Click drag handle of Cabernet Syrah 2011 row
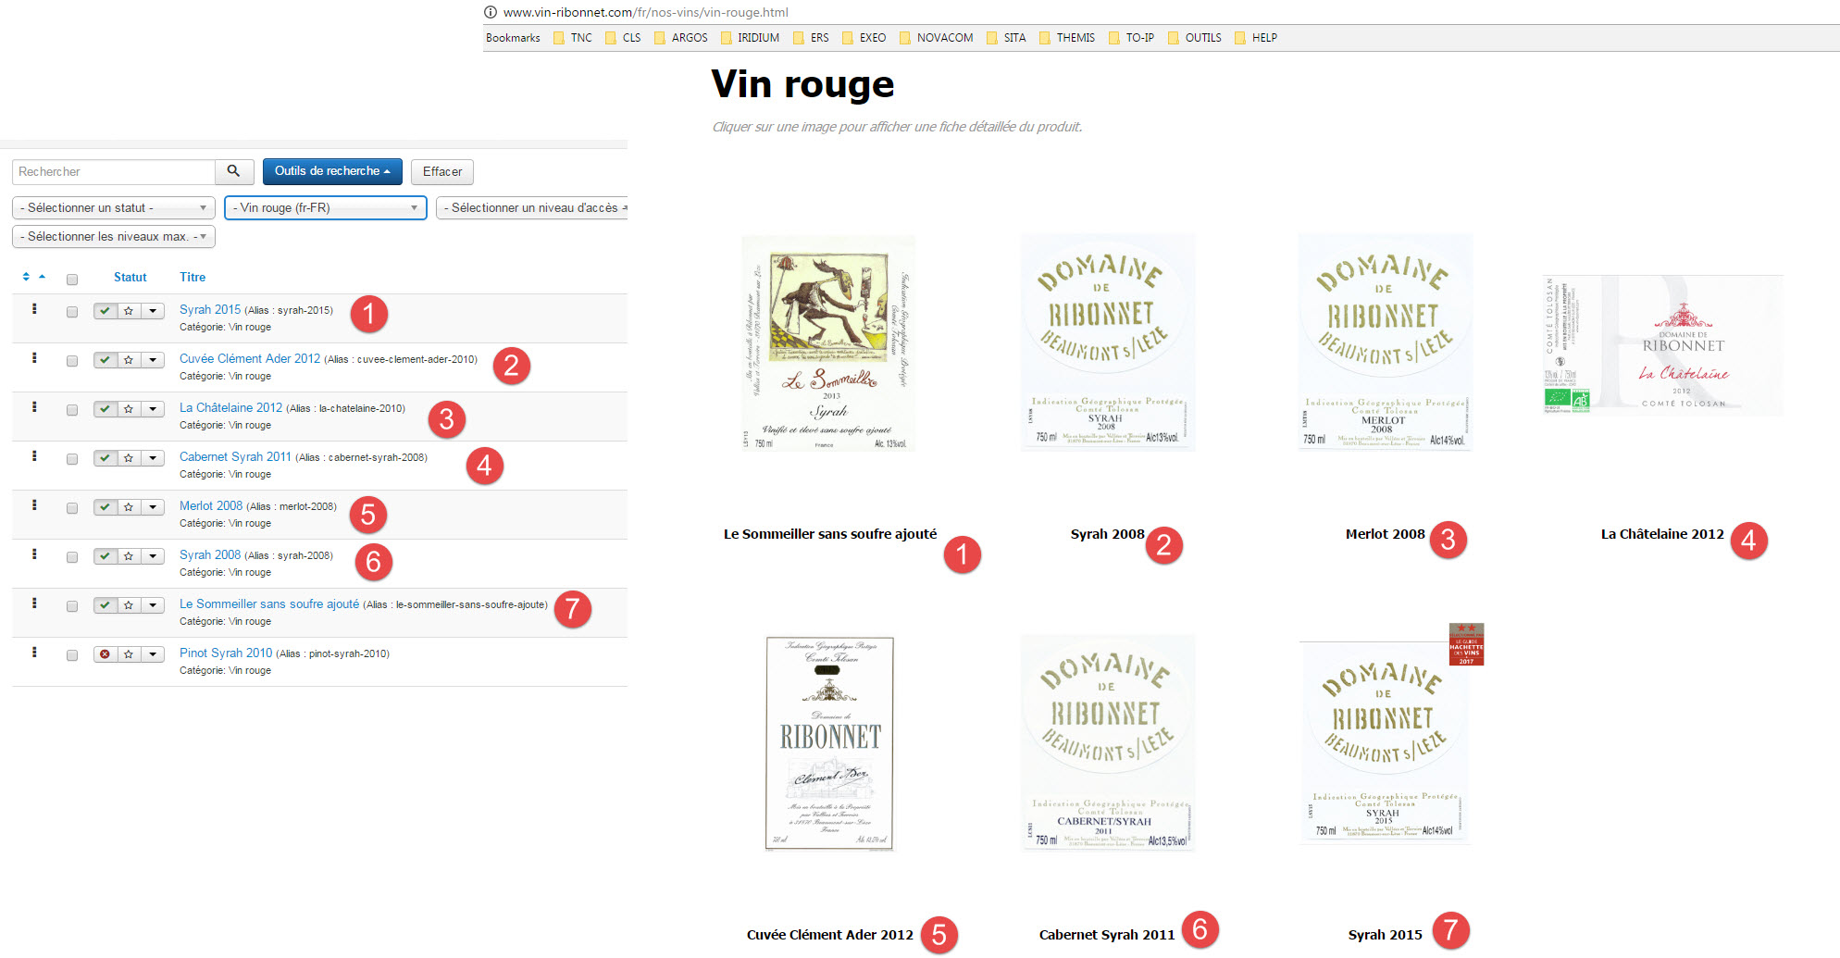 click(x=34, y=456)
